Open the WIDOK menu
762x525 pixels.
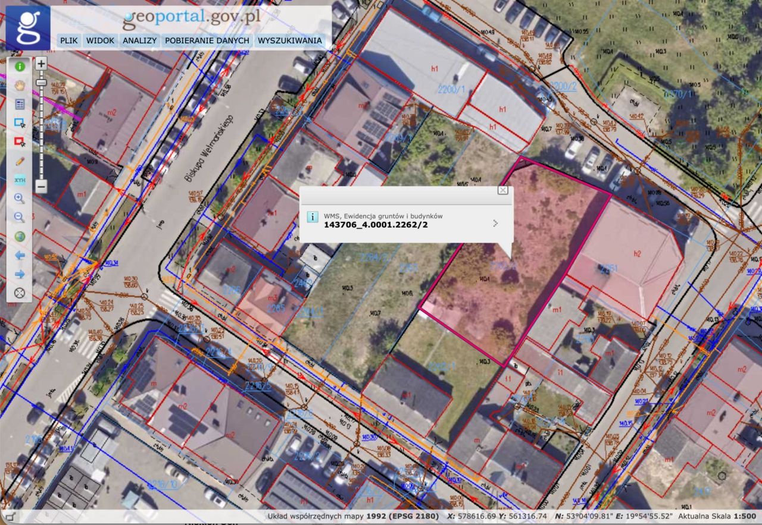pos(99,41)
